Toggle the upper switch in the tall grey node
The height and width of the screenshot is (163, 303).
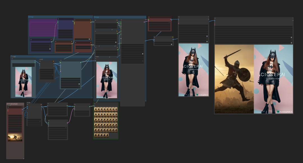[x=143, y=54]
